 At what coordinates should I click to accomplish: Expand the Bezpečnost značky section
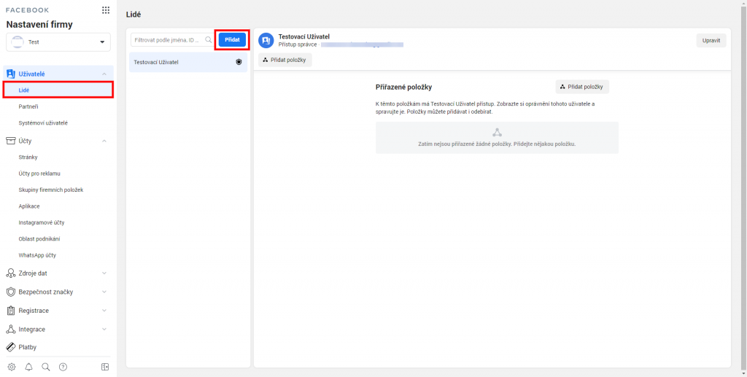(104, 292)
